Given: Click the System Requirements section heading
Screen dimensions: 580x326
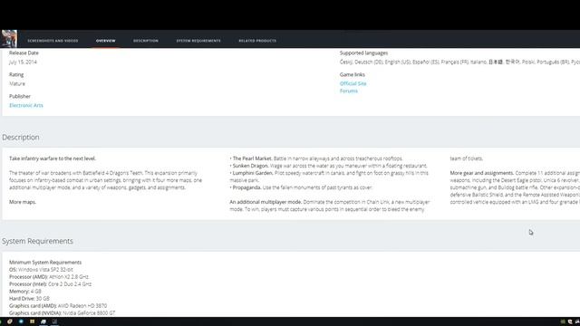Looking at the screenshot, I should pyautogui.click(x=37, y=241).
